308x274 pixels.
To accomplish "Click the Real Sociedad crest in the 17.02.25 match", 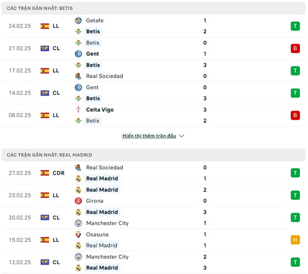I will pos(78,76).
